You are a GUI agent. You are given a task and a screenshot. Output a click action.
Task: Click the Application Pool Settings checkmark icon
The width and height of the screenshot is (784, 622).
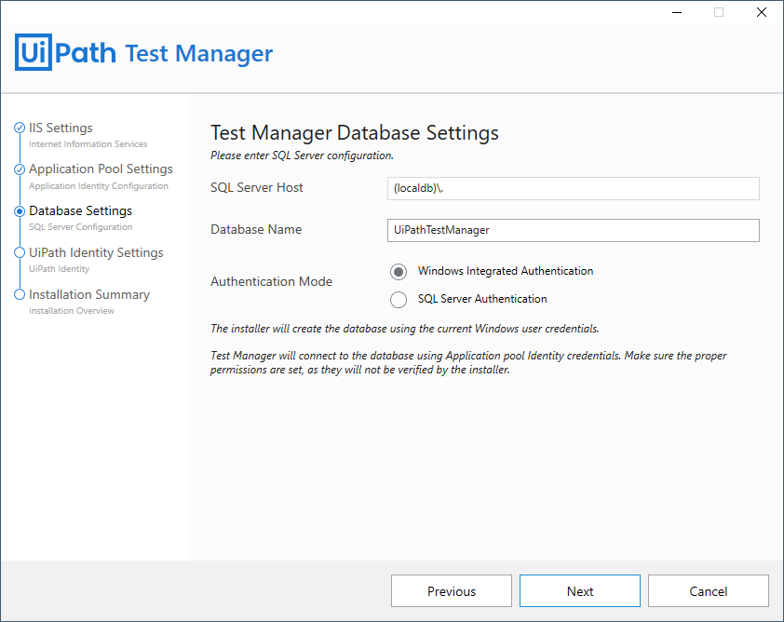[x=20, y=169]
